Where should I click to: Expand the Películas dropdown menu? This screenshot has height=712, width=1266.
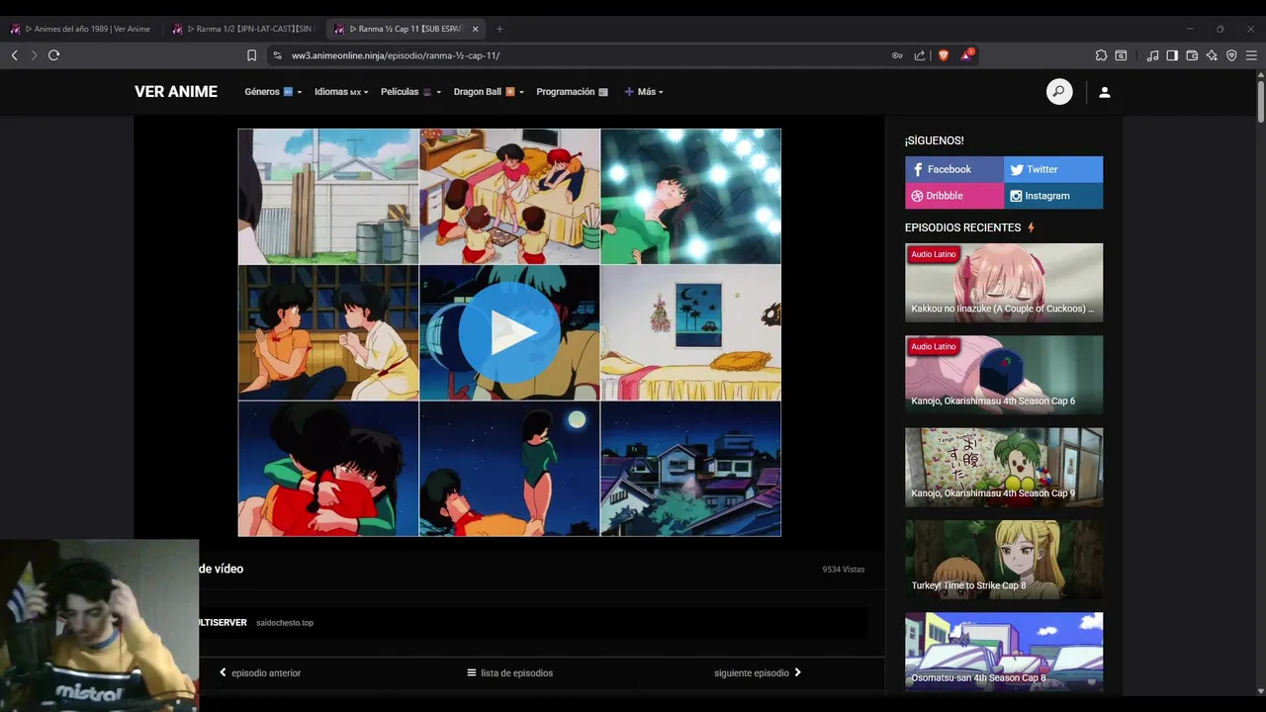pyautogui.click(x=411, y=92)
